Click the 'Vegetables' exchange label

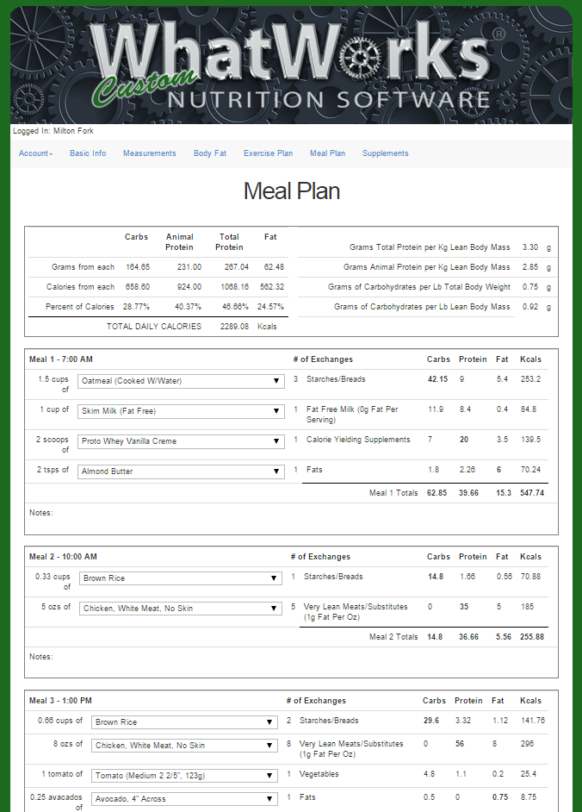pos(319,774)
